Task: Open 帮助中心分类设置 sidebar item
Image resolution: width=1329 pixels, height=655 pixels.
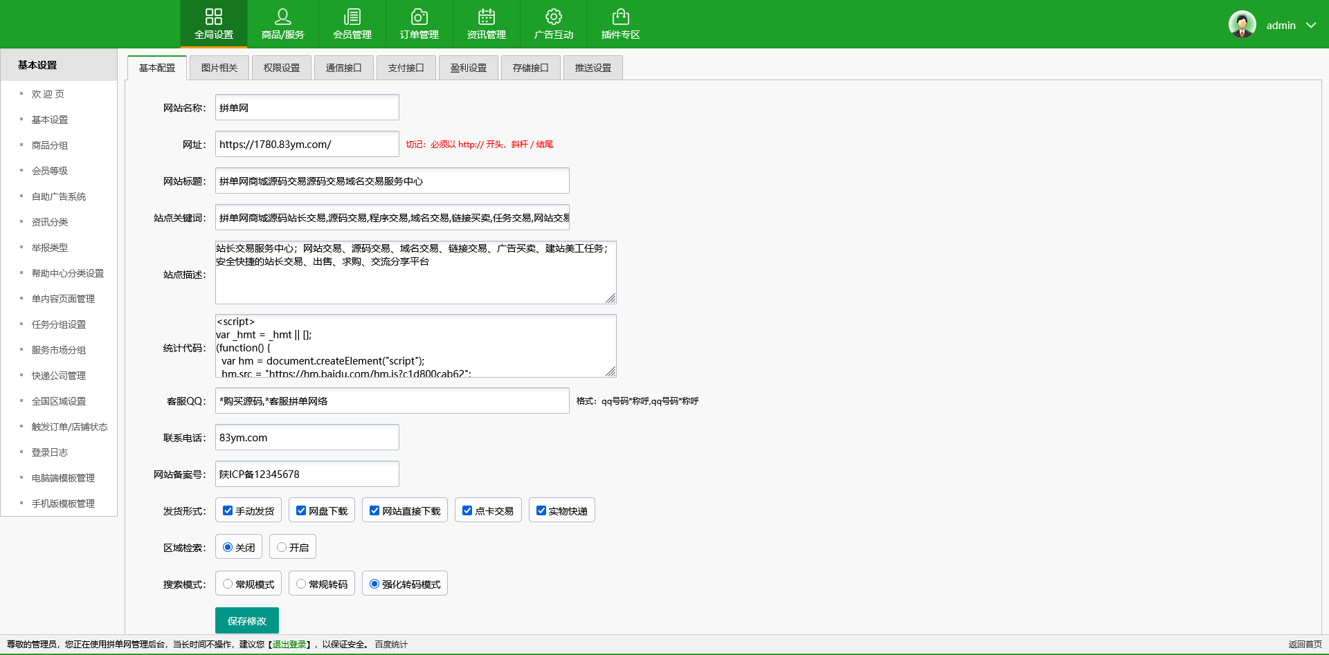Action: [68, 273]
